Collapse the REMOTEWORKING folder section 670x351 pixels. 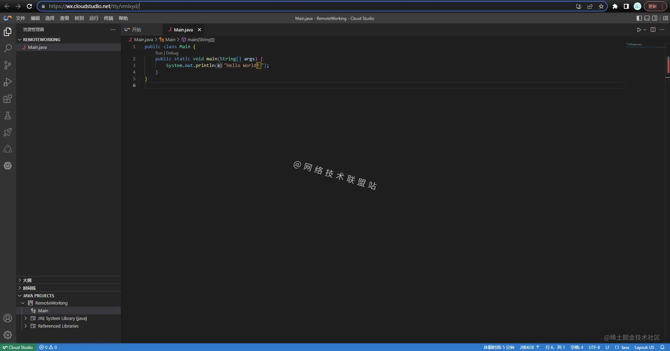(68, 39)
